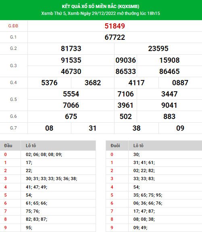Click the Đuôi column header
The height and width of the screenshot is (232, 202).
(115, 146)
